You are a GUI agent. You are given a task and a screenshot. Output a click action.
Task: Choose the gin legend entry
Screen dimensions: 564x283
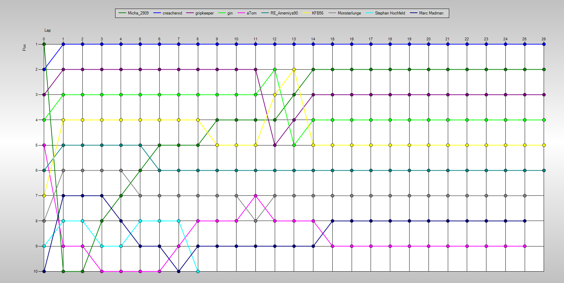225,13
